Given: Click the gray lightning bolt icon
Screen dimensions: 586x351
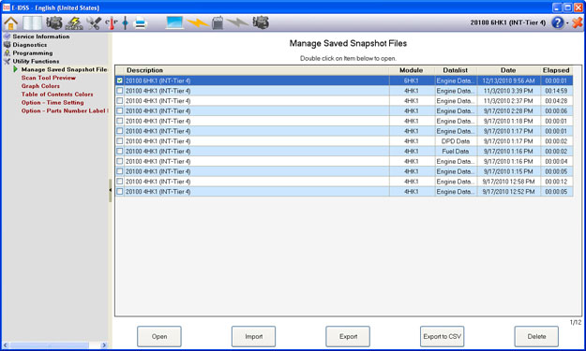Looking at the screenshot, I should pos(237,23).
